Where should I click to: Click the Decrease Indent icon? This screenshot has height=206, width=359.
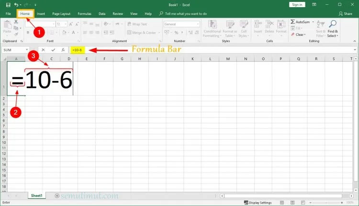tap(106, 33)
